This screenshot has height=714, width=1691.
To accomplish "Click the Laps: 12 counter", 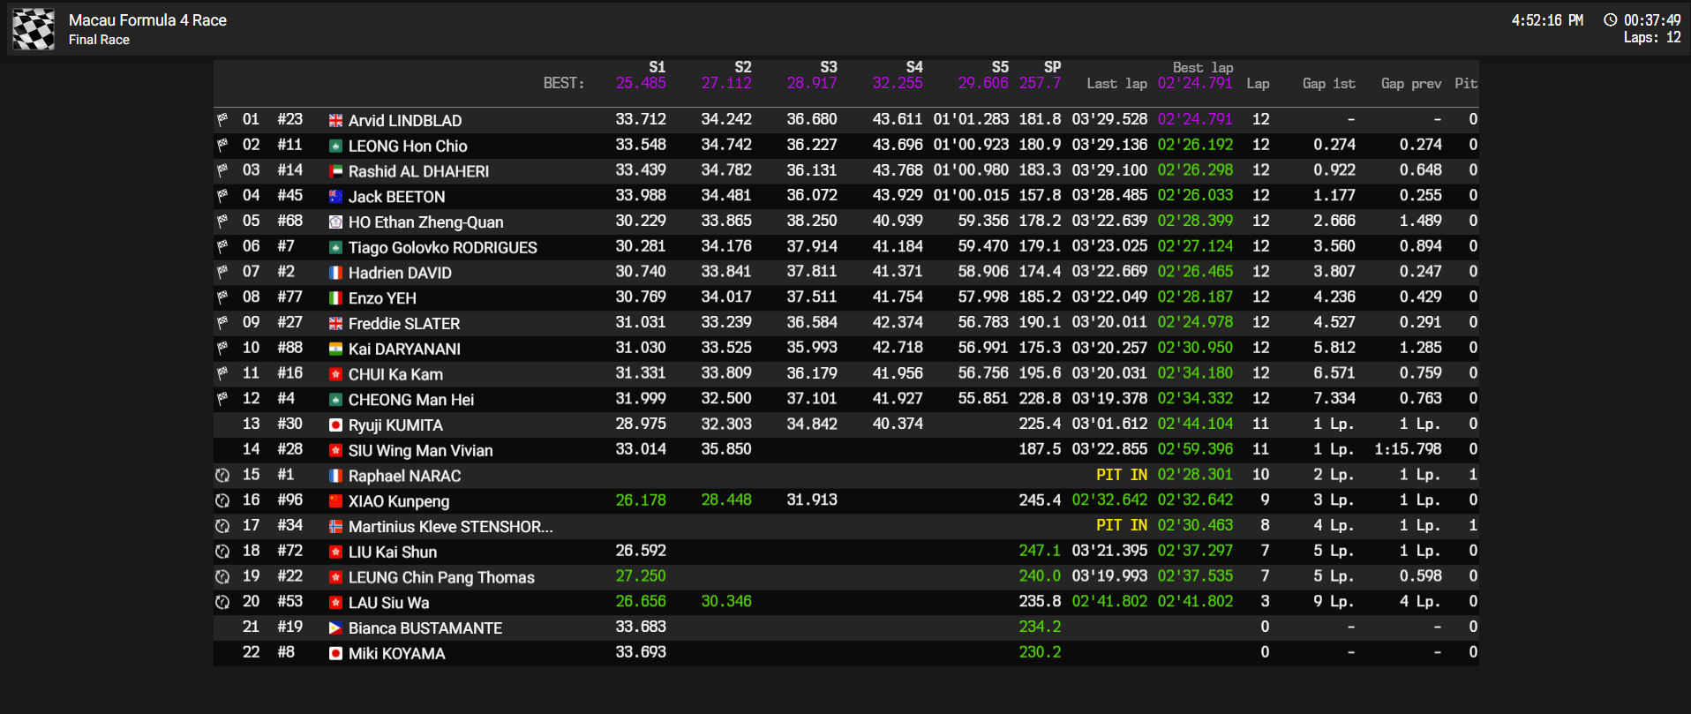I will tap(1652, 38).
